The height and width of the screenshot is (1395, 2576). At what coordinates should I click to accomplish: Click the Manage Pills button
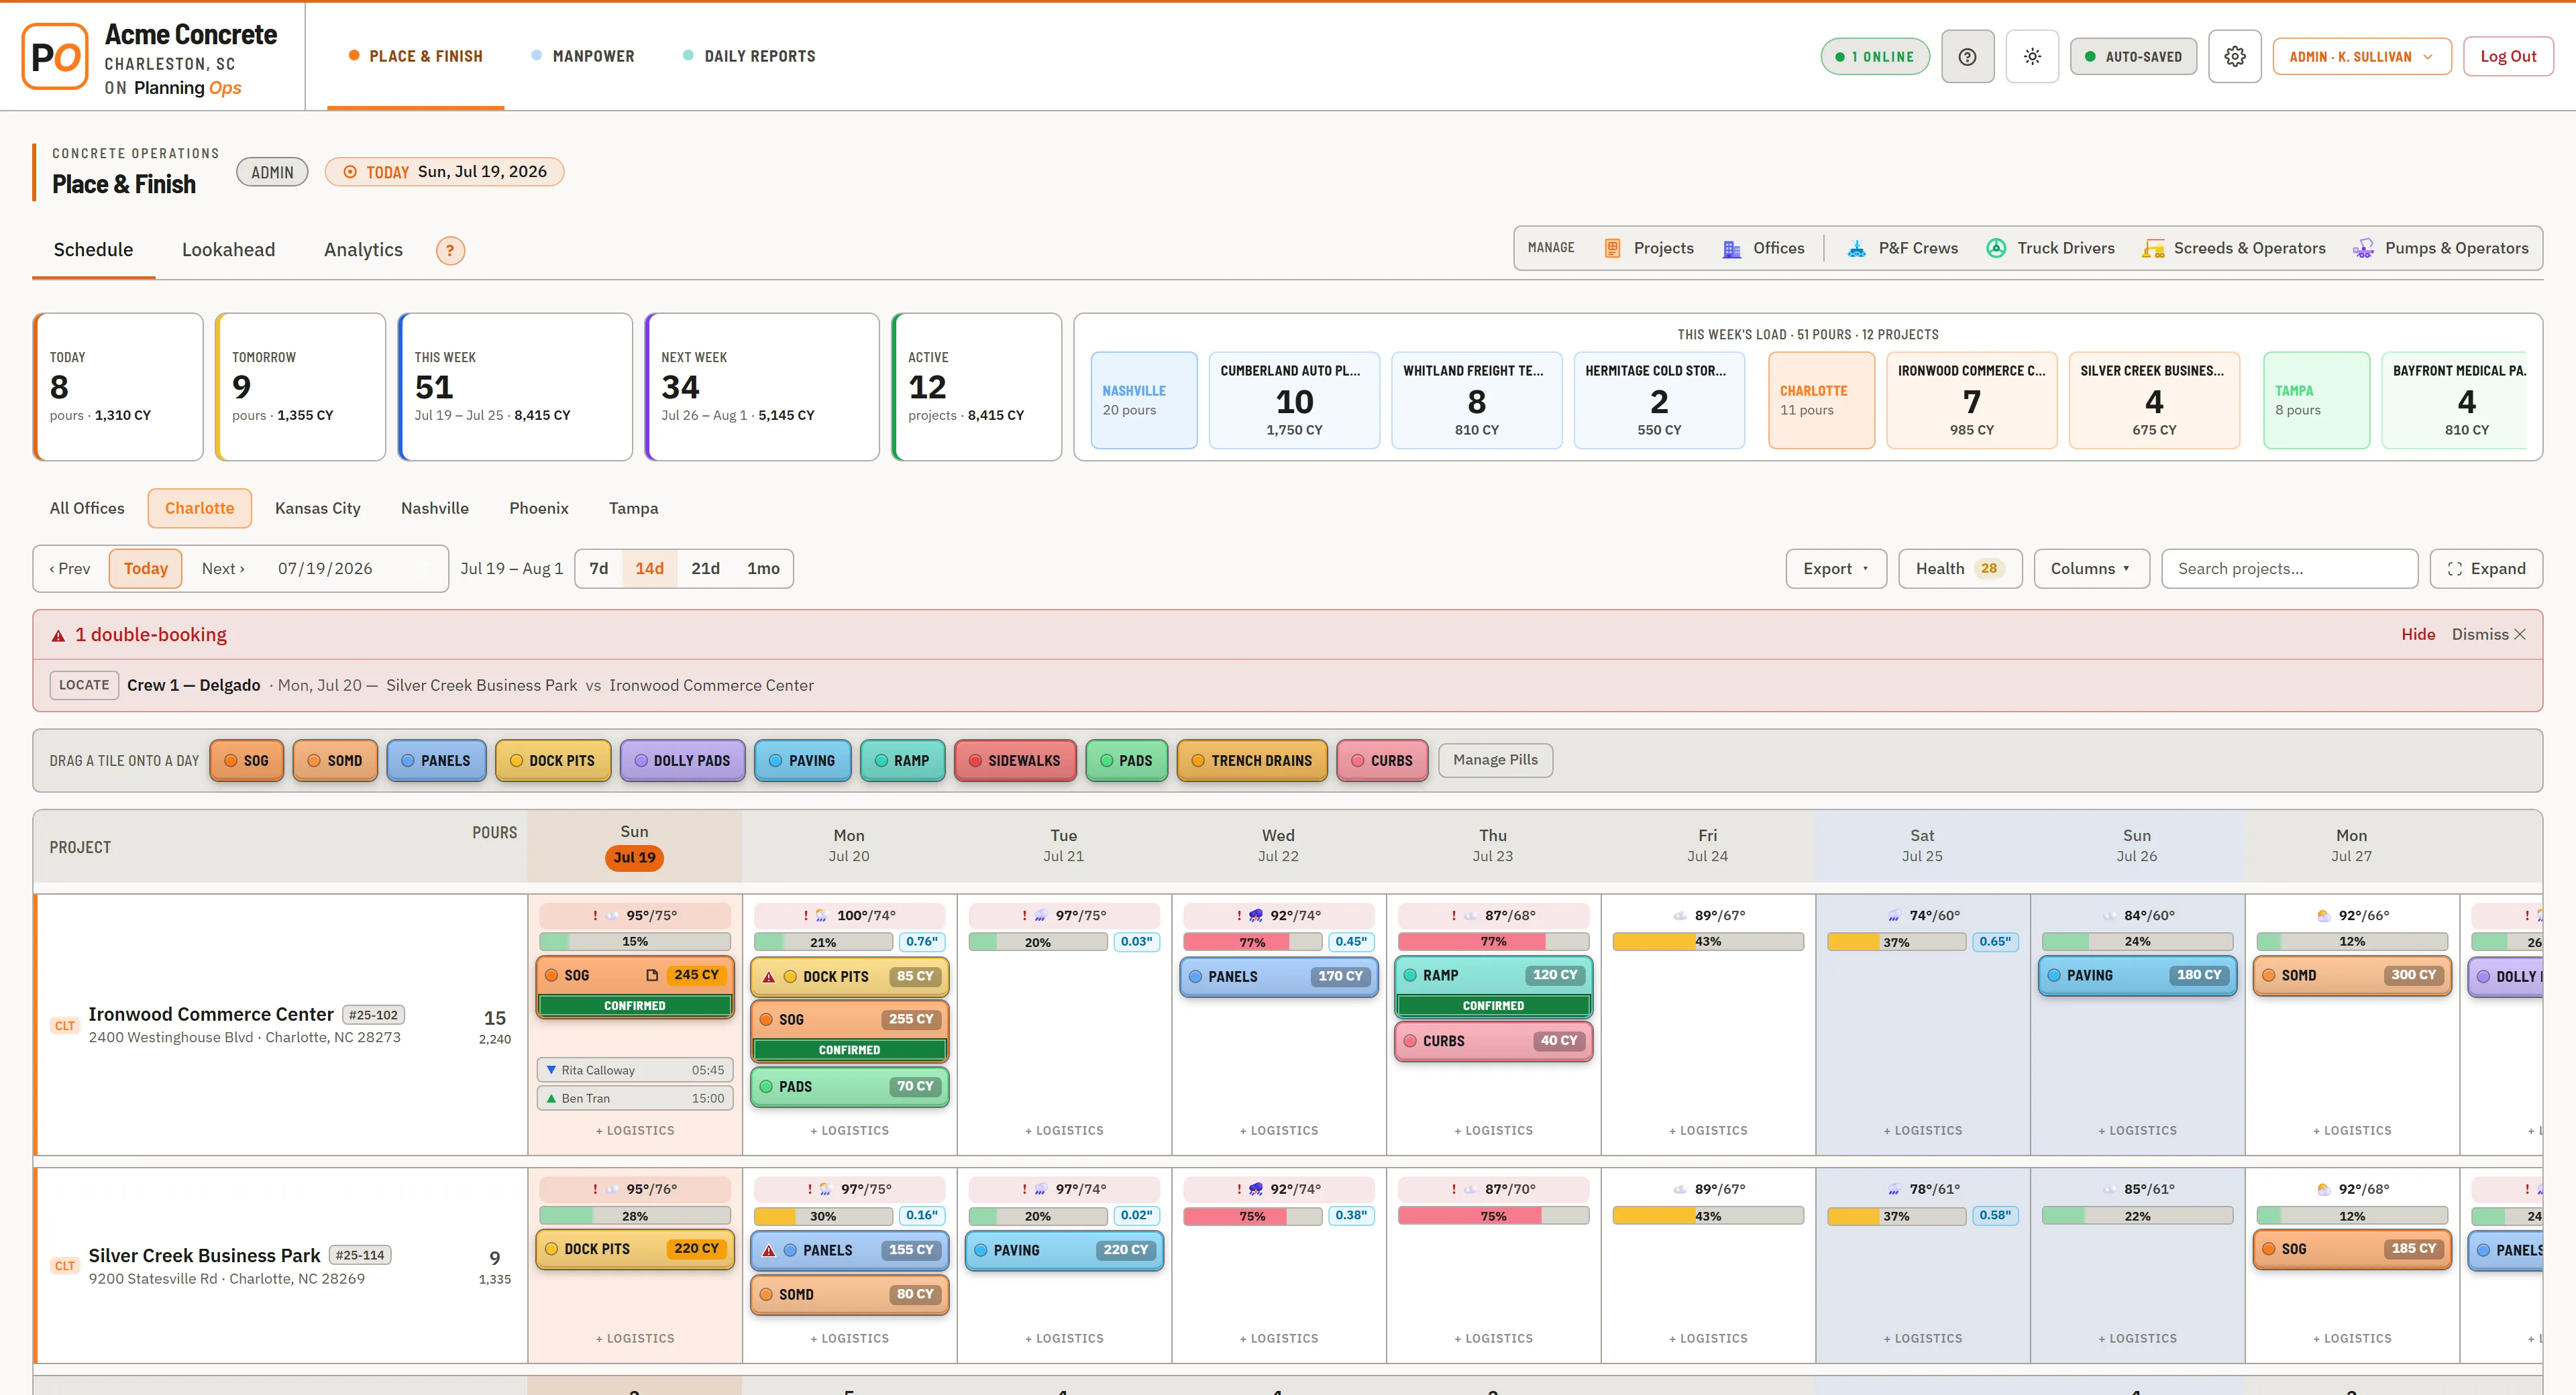[1495, 760]
